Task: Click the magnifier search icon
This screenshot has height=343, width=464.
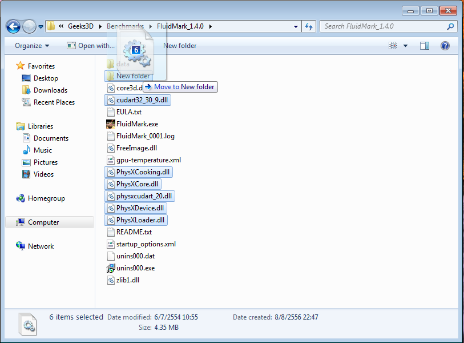Action: (450, 26)
